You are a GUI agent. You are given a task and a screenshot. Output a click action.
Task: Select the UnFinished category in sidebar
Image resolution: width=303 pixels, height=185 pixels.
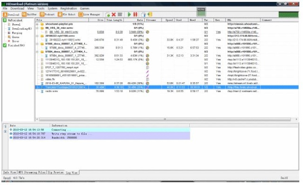click(13, 20)
